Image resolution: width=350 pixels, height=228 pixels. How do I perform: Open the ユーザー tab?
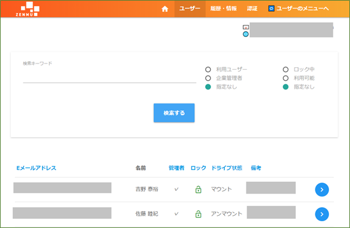[x=190, y=9]
